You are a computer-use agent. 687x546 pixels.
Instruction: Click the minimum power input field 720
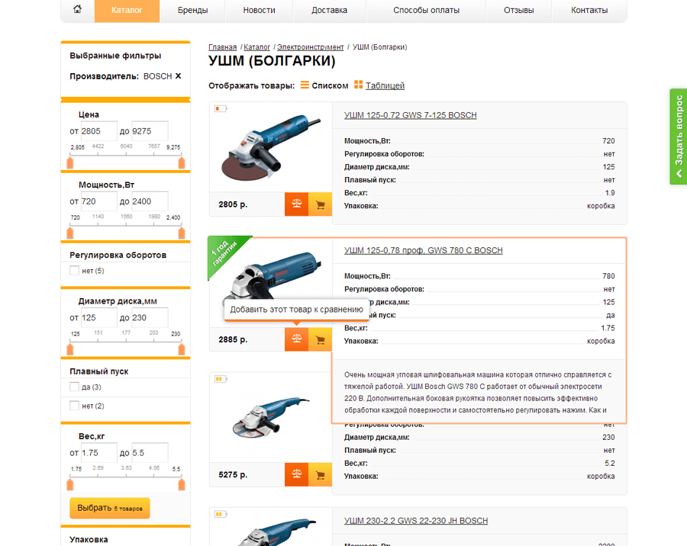(99, 201)
